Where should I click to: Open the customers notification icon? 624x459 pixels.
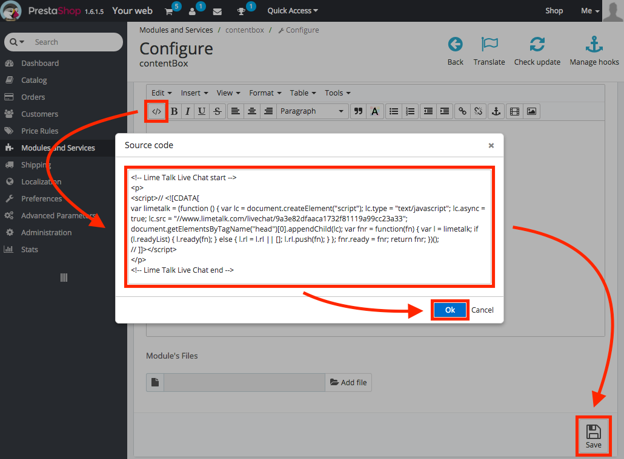point(193,11)
